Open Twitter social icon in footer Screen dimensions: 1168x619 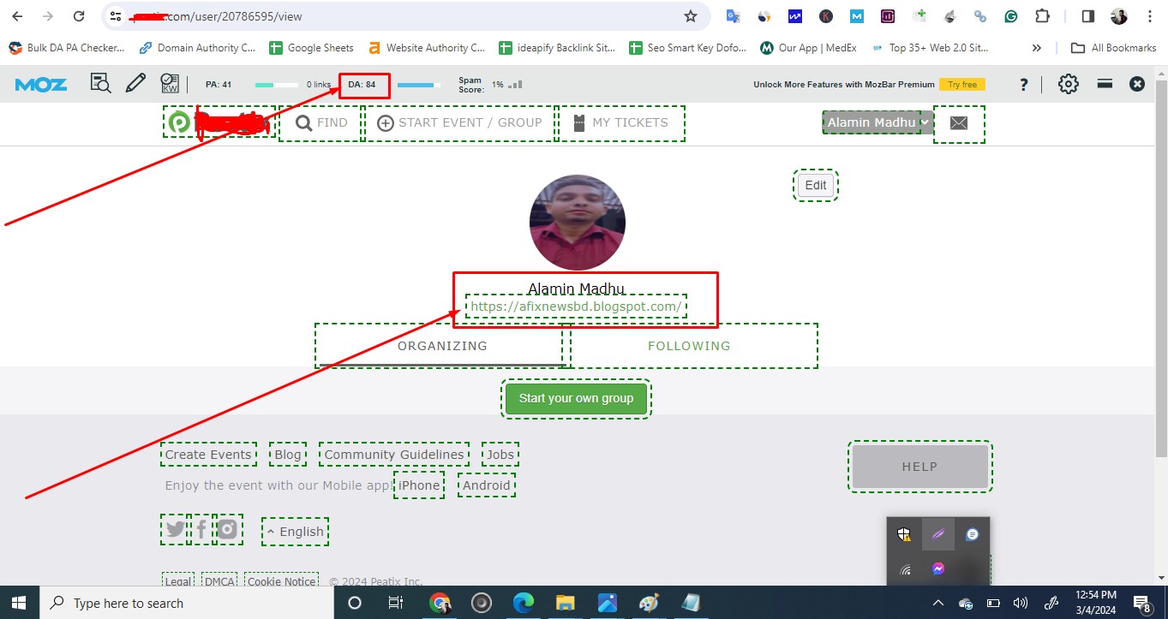click(176, 530)
